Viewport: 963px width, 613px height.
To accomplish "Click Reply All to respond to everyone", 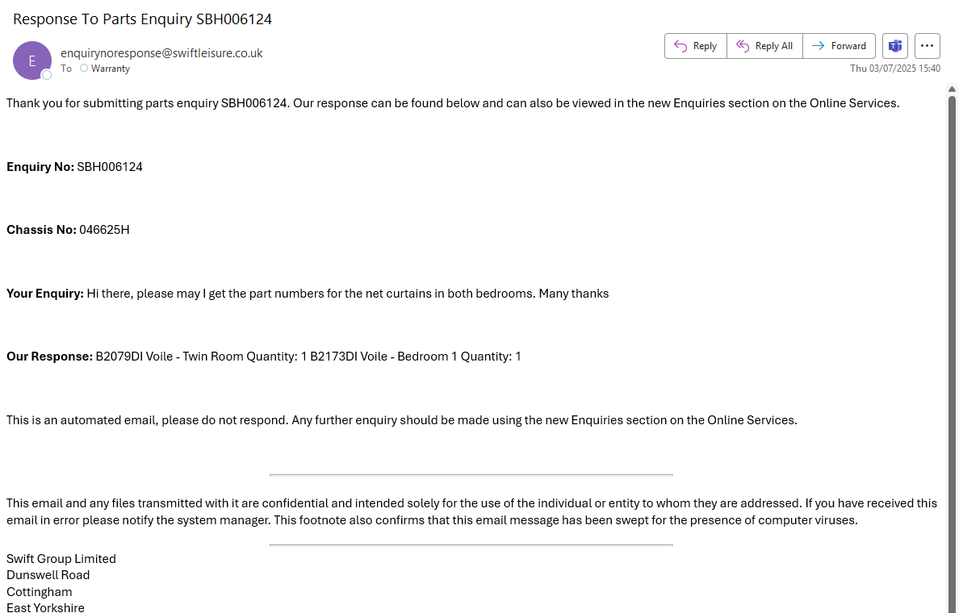I will coord(764,46).
